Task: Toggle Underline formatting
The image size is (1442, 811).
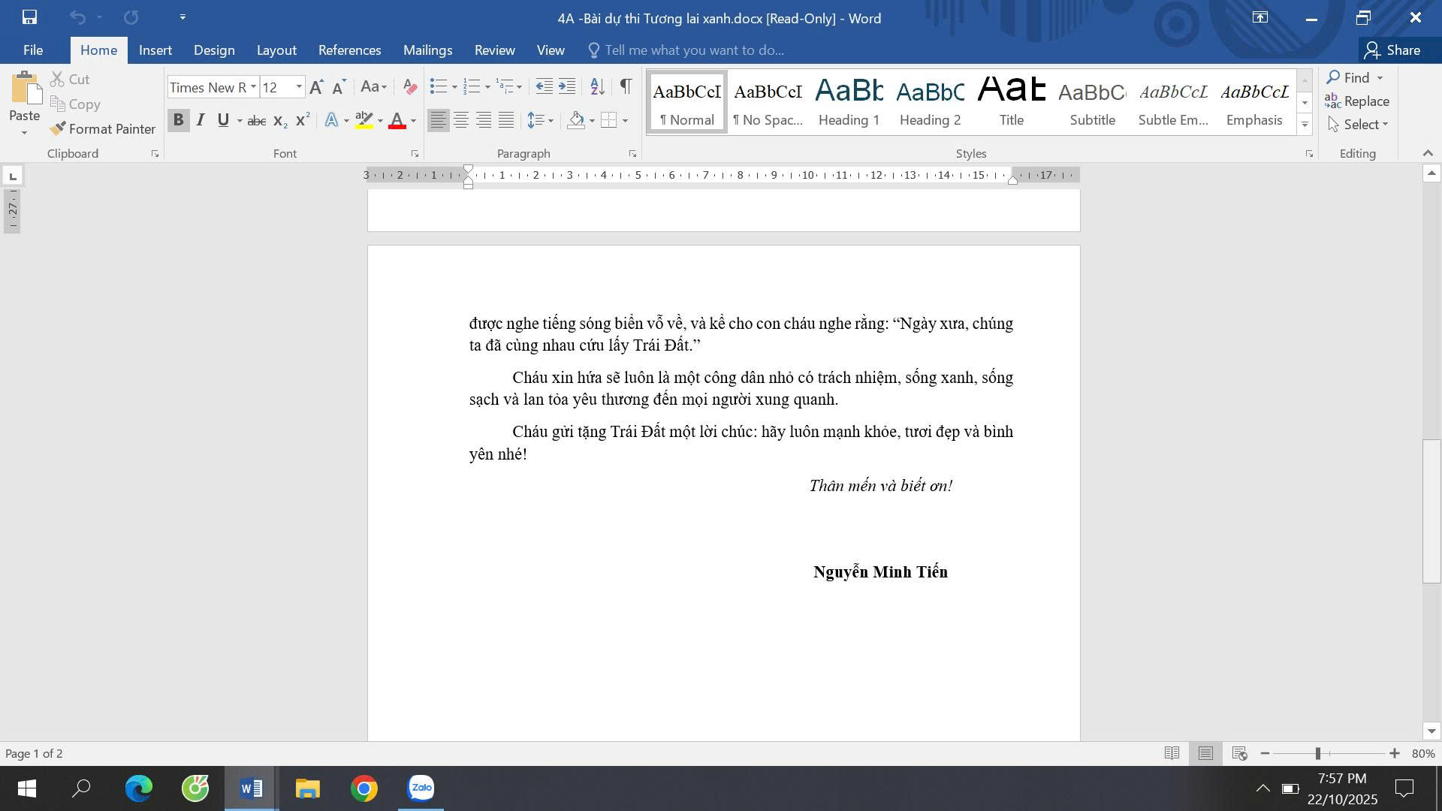Action: coord(223,120)
